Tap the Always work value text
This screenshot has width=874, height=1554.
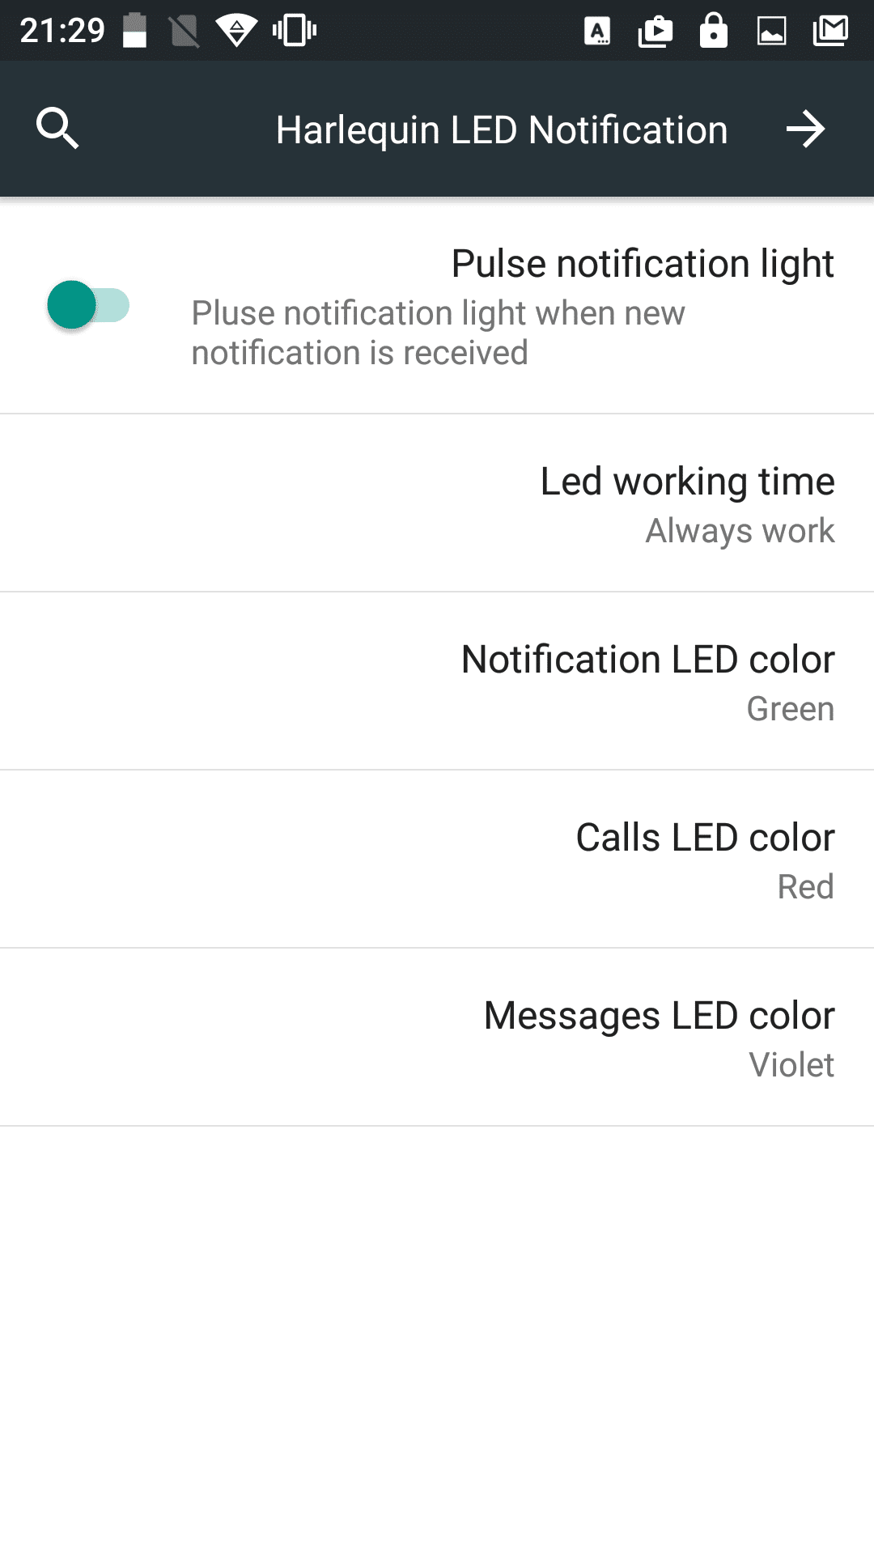(x=740, y=531)
